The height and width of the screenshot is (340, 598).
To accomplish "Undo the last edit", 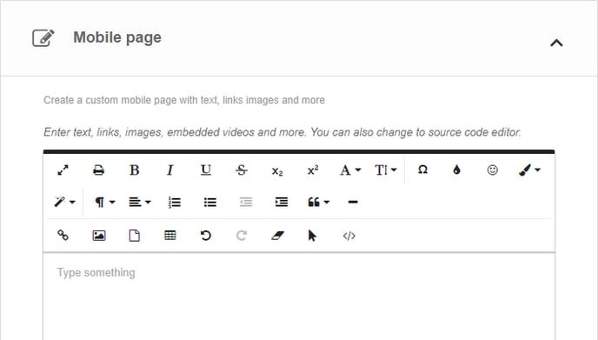I will [205, 236].
